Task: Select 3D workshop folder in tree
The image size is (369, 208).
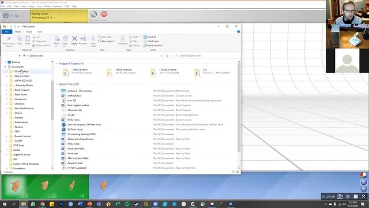Action: [x=21, y=72]
